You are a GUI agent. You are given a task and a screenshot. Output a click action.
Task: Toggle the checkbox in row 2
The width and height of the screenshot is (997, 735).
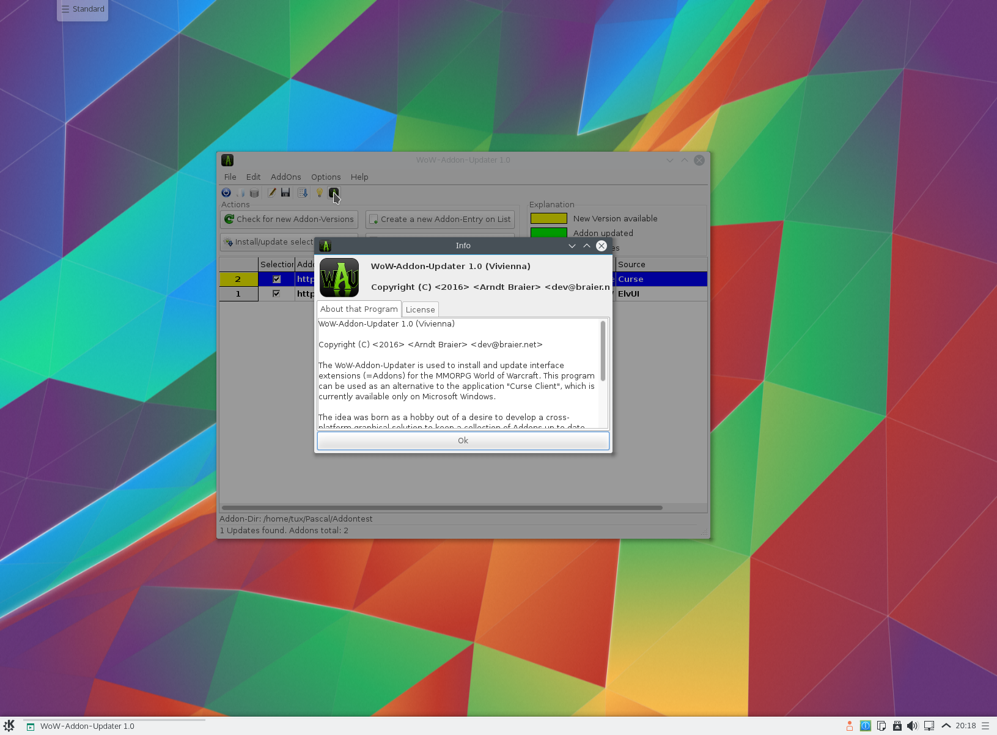click(276, 279)
